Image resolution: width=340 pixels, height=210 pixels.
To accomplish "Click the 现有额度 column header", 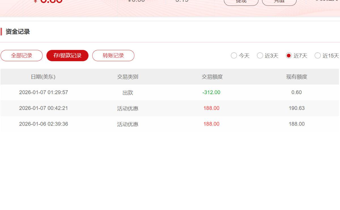I will point(297,77).
